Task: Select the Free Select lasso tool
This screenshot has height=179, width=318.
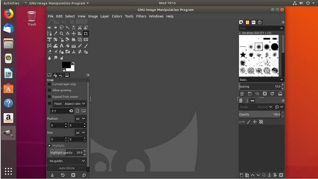Action: coord(61,28)
